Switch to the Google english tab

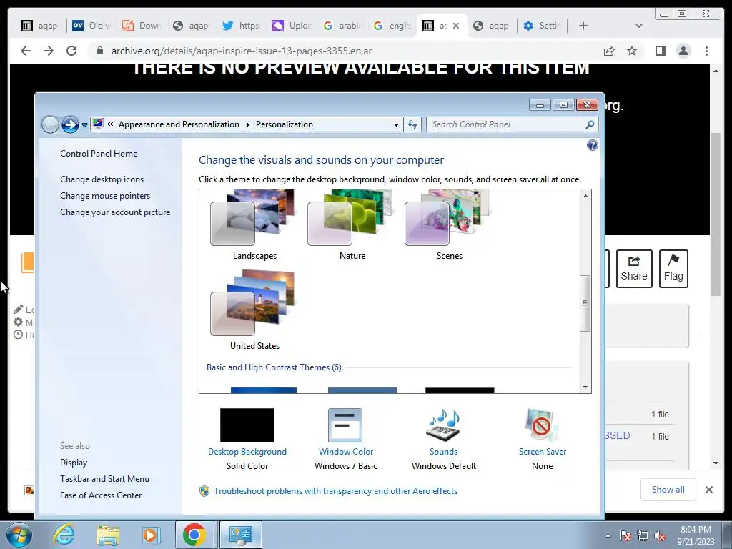point(392,26)
